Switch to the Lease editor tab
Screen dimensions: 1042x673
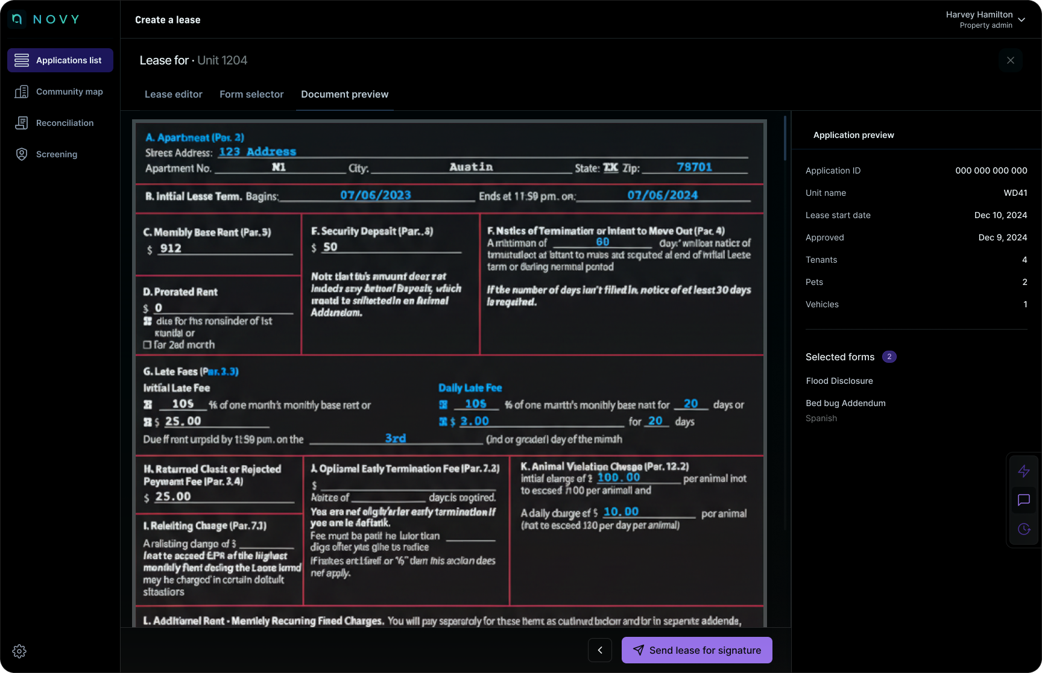[174, 94]
